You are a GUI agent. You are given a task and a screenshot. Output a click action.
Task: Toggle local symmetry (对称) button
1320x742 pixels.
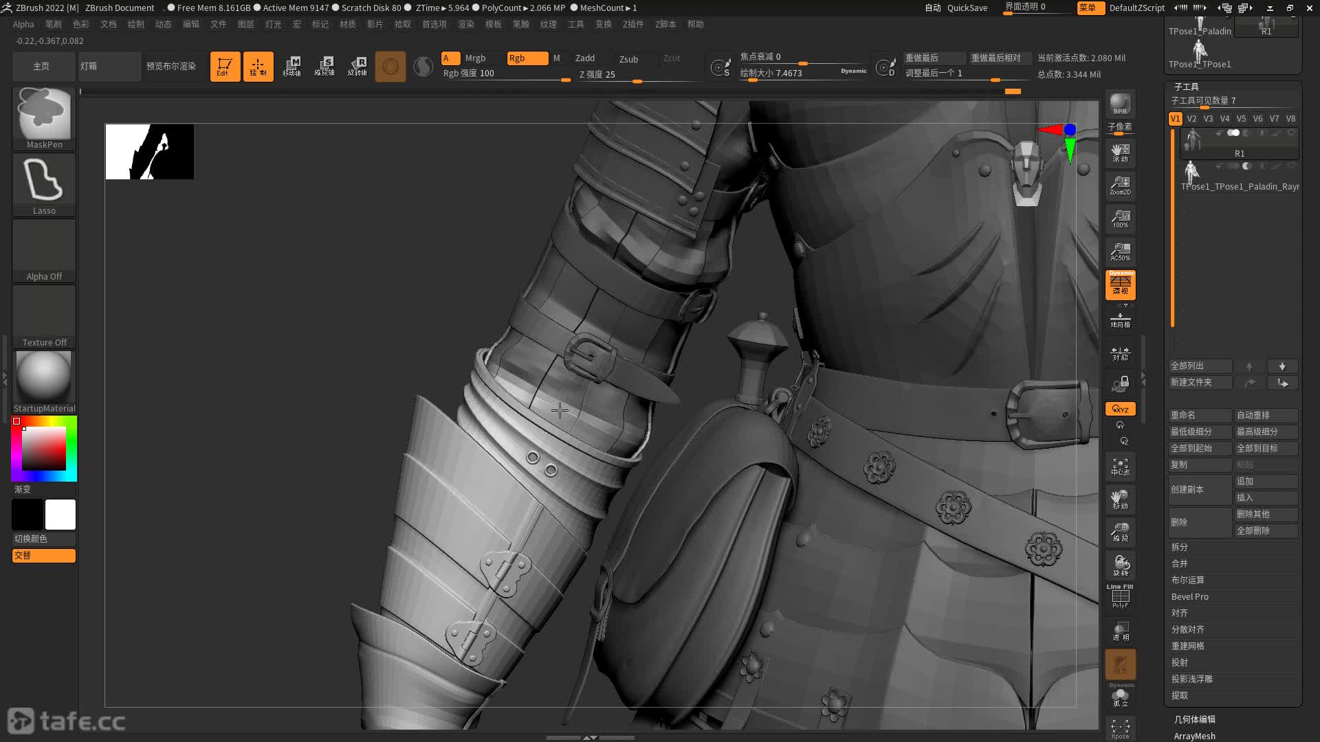[1120, 353]
